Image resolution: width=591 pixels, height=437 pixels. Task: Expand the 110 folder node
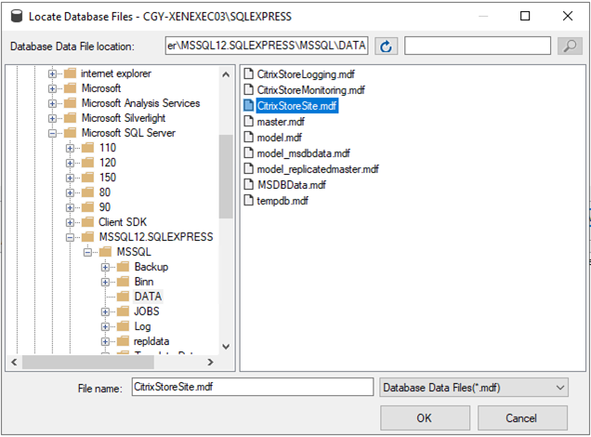[70, 148]
